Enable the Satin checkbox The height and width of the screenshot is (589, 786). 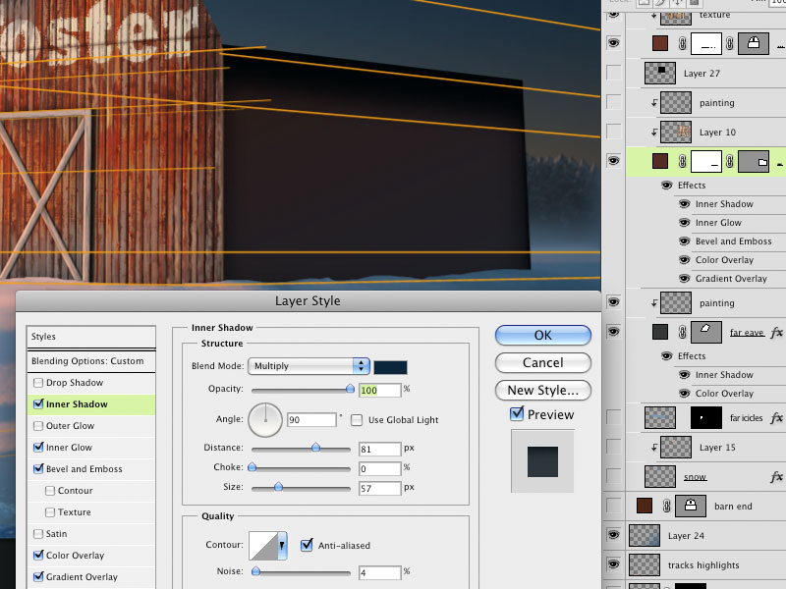[38, 534]
